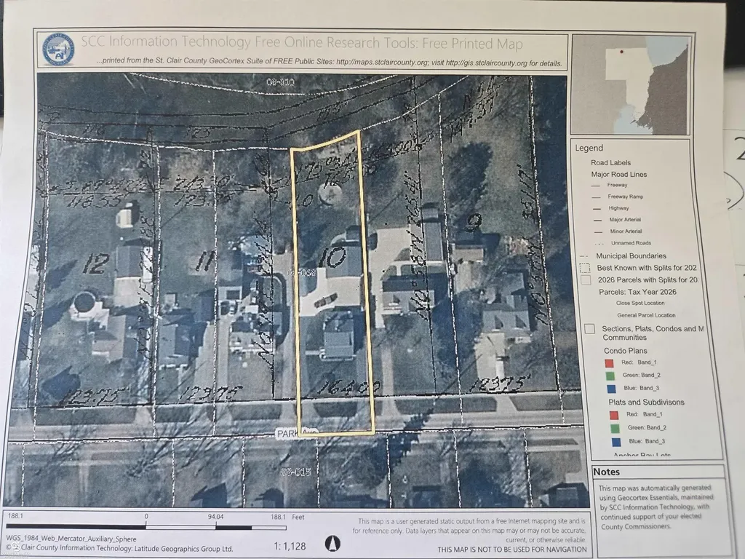Click the '94.04' scale bar value
The image size is (745, 559).
point(215,517)
